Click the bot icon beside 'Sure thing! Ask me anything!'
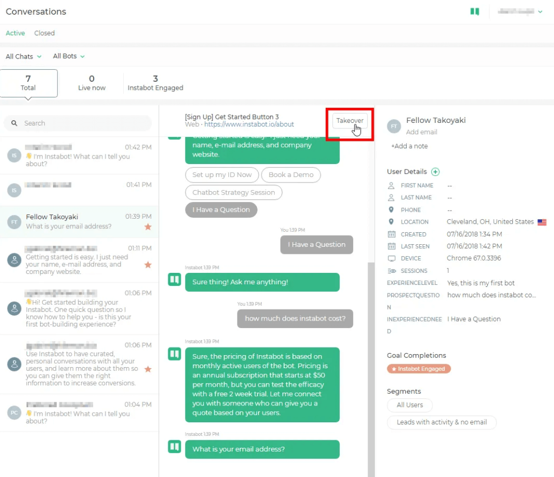 click(x=175, y=280)
